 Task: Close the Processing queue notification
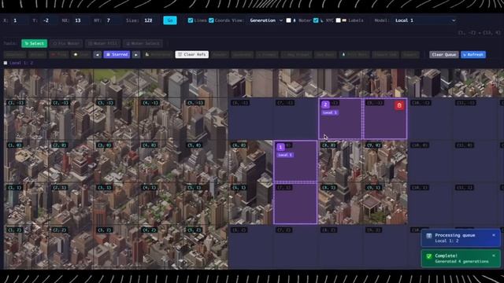tap(494, 235)
